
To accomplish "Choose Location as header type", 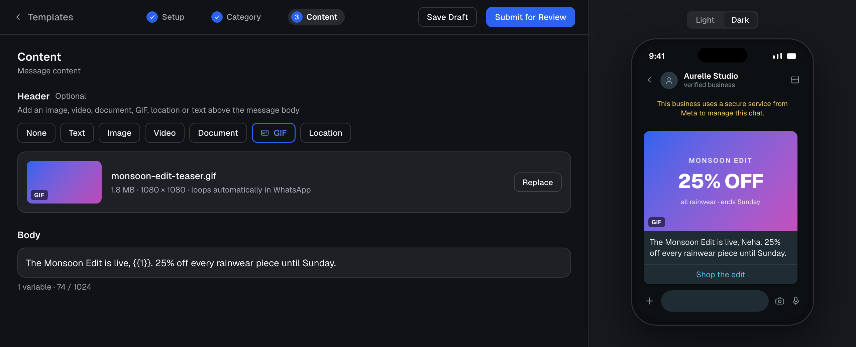I will pyautogui.click(x=326, y=133).
